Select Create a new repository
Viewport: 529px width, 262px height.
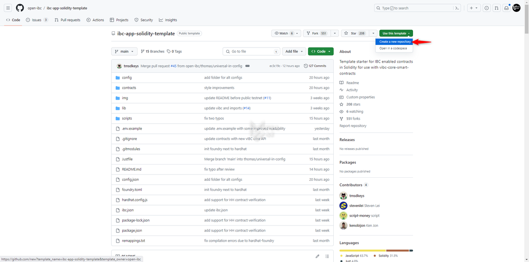click(395, 42)
